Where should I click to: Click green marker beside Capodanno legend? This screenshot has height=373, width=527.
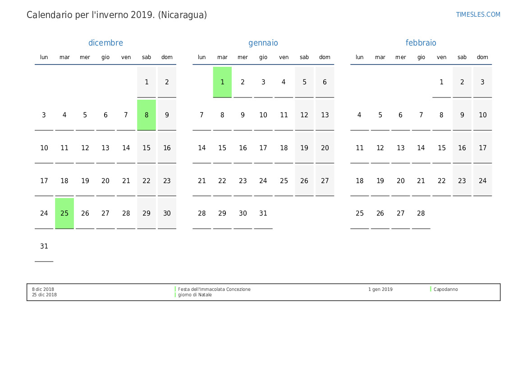pos(431,289)
